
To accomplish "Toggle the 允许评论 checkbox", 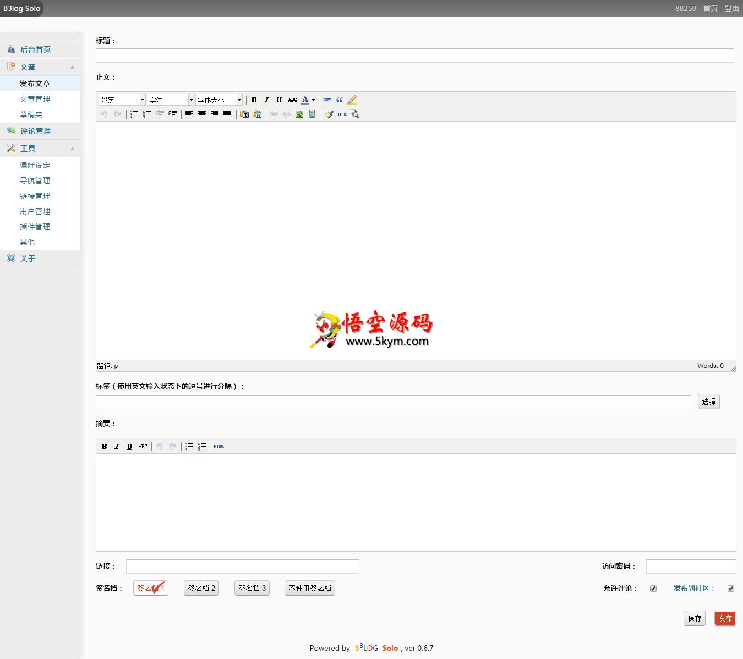I will pyautogui.click(x=653, y=589).
